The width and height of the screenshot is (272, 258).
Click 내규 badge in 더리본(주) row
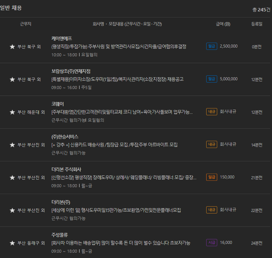click(212, 210)
